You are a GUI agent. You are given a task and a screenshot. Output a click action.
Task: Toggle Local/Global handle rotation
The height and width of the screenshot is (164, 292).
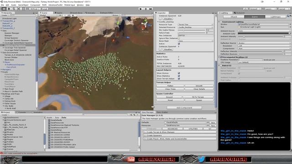pyautogui.click(x=44, y=9)
